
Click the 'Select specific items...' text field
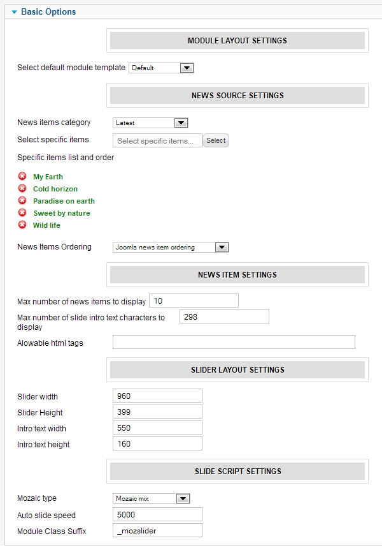(157, 140)
